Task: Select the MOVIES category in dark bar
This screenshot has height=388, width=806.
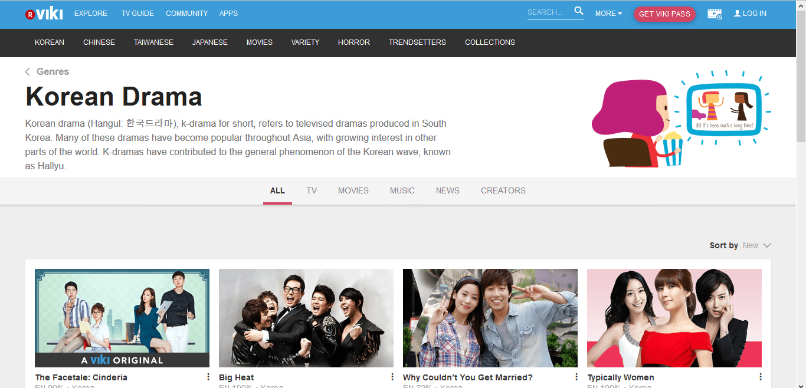Action: pos(260,42)
